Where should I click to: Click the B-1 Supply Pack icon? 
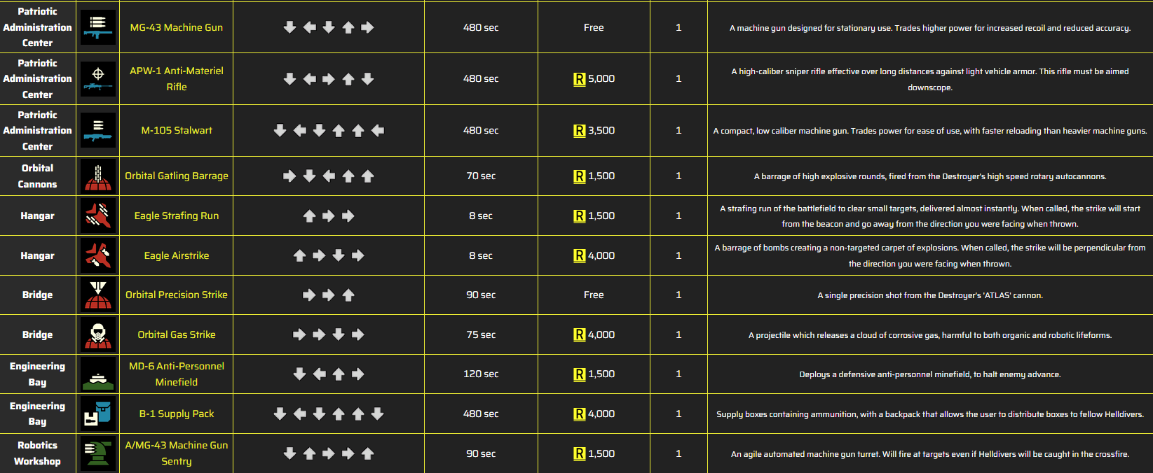click(x=98, y=414)
